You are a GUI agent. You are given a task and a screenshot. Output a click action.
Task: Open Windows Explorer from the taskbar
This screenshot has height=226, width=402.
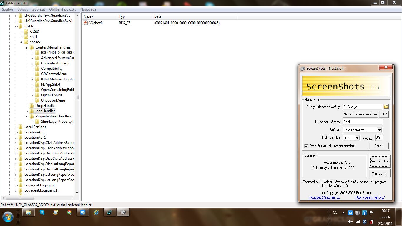click(29, 212)
